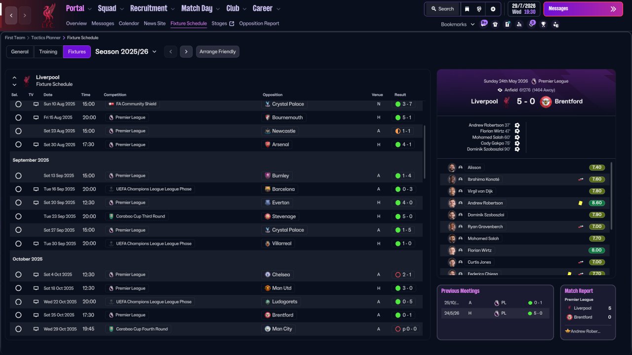Click the 29/7/2026 date and time display
The image size is (632, 355).
524,9
